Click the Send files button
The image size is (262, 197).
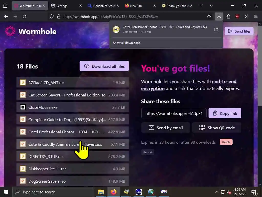coord(239,31)
